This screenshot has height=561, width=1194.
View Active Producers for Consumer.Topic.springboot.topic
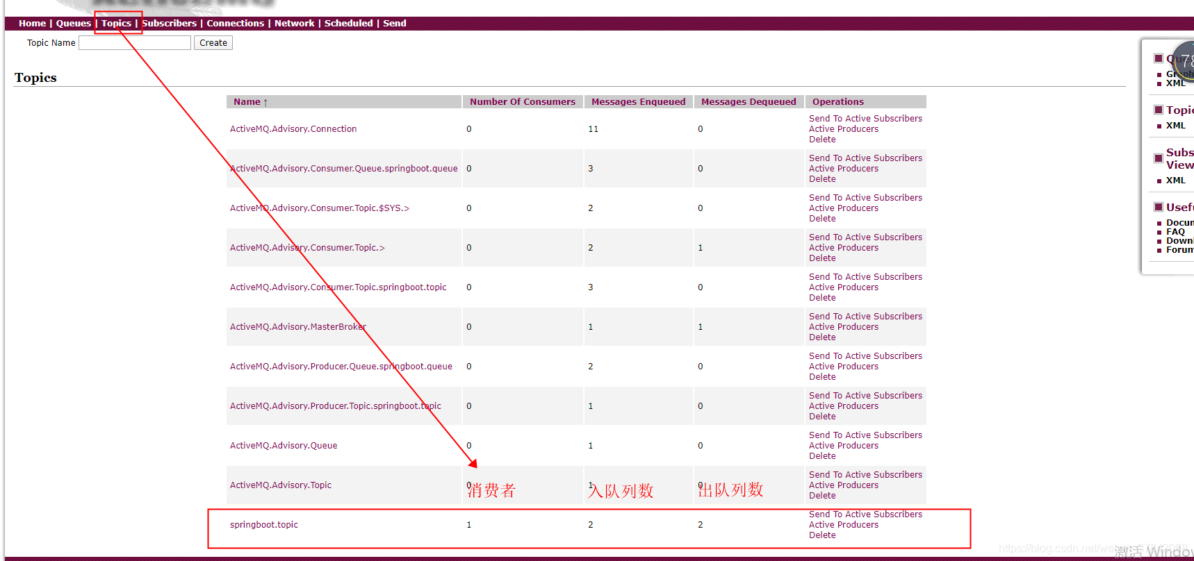(x=844, y=287)
